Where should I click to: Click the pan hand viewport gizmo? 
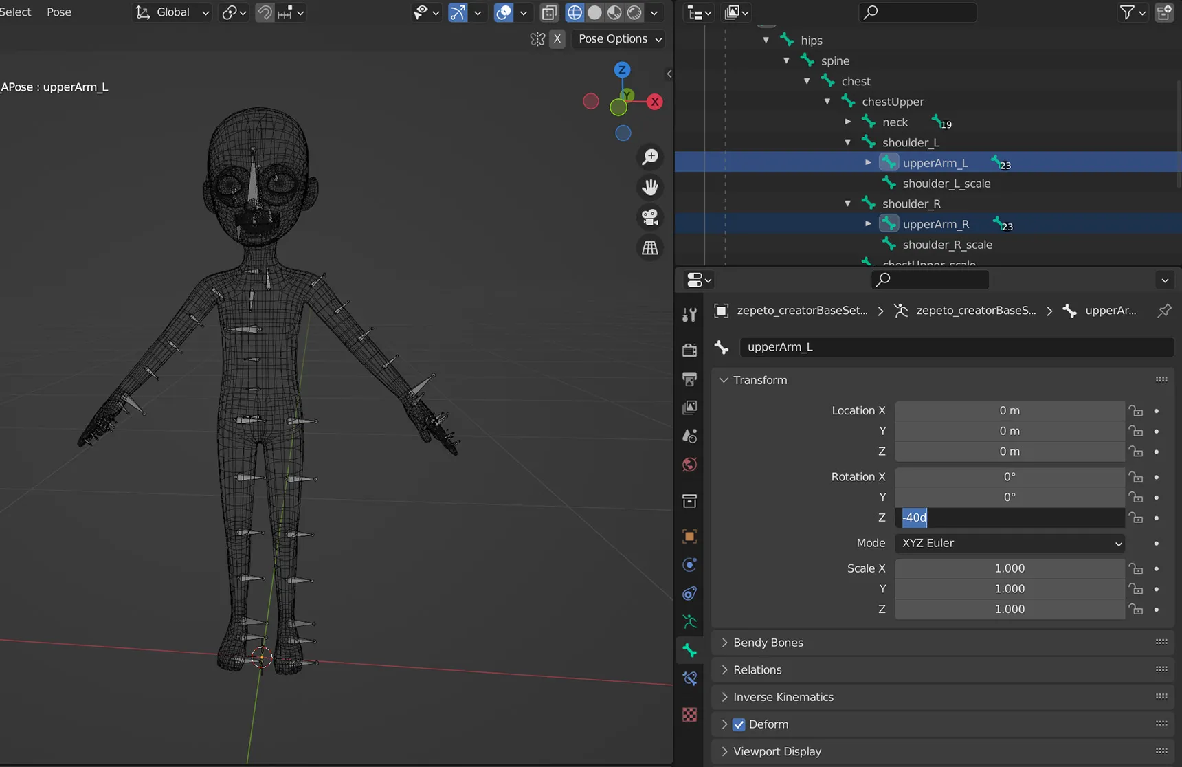(x=649, y=187)
